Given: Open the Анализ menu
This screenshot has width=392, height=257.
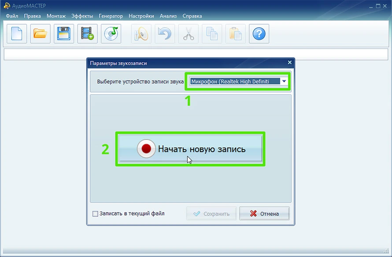Looking at the screenshot, I should [x=168, y=16].
